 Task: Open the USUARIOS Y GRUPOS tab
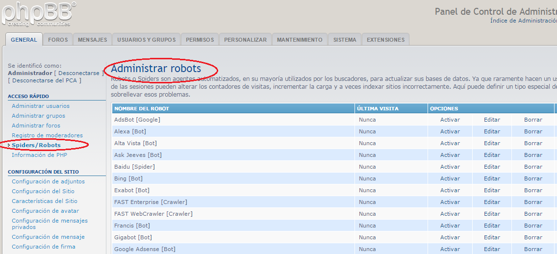coord(146,40)
